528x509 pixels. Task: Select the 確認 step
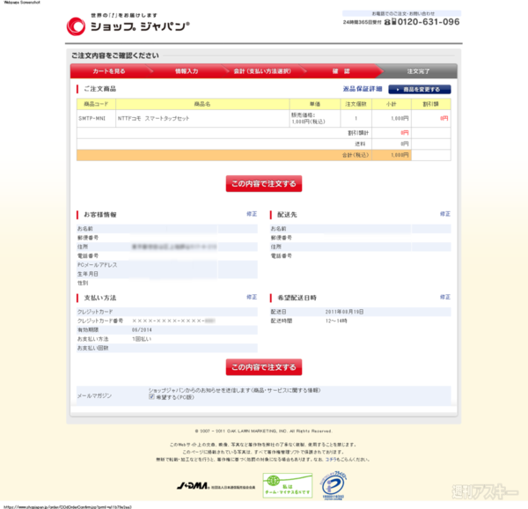[x=341, y=71]
